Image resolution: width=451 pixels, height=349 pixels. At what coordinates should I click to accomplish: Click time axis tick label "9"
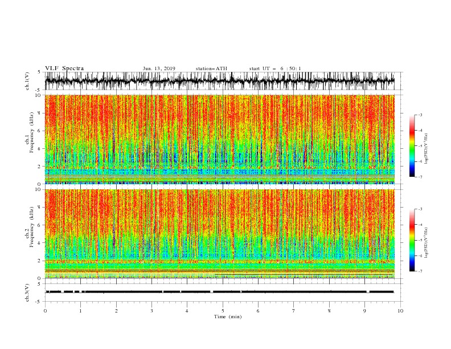364,311
